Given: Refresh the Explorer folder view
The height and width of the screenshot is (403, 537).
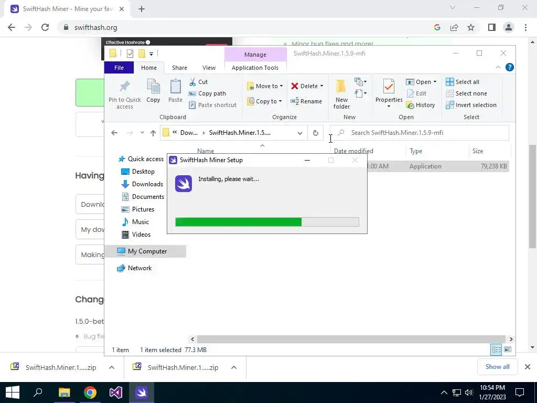Looking at the screenshot, I should (x=315, y=133).
